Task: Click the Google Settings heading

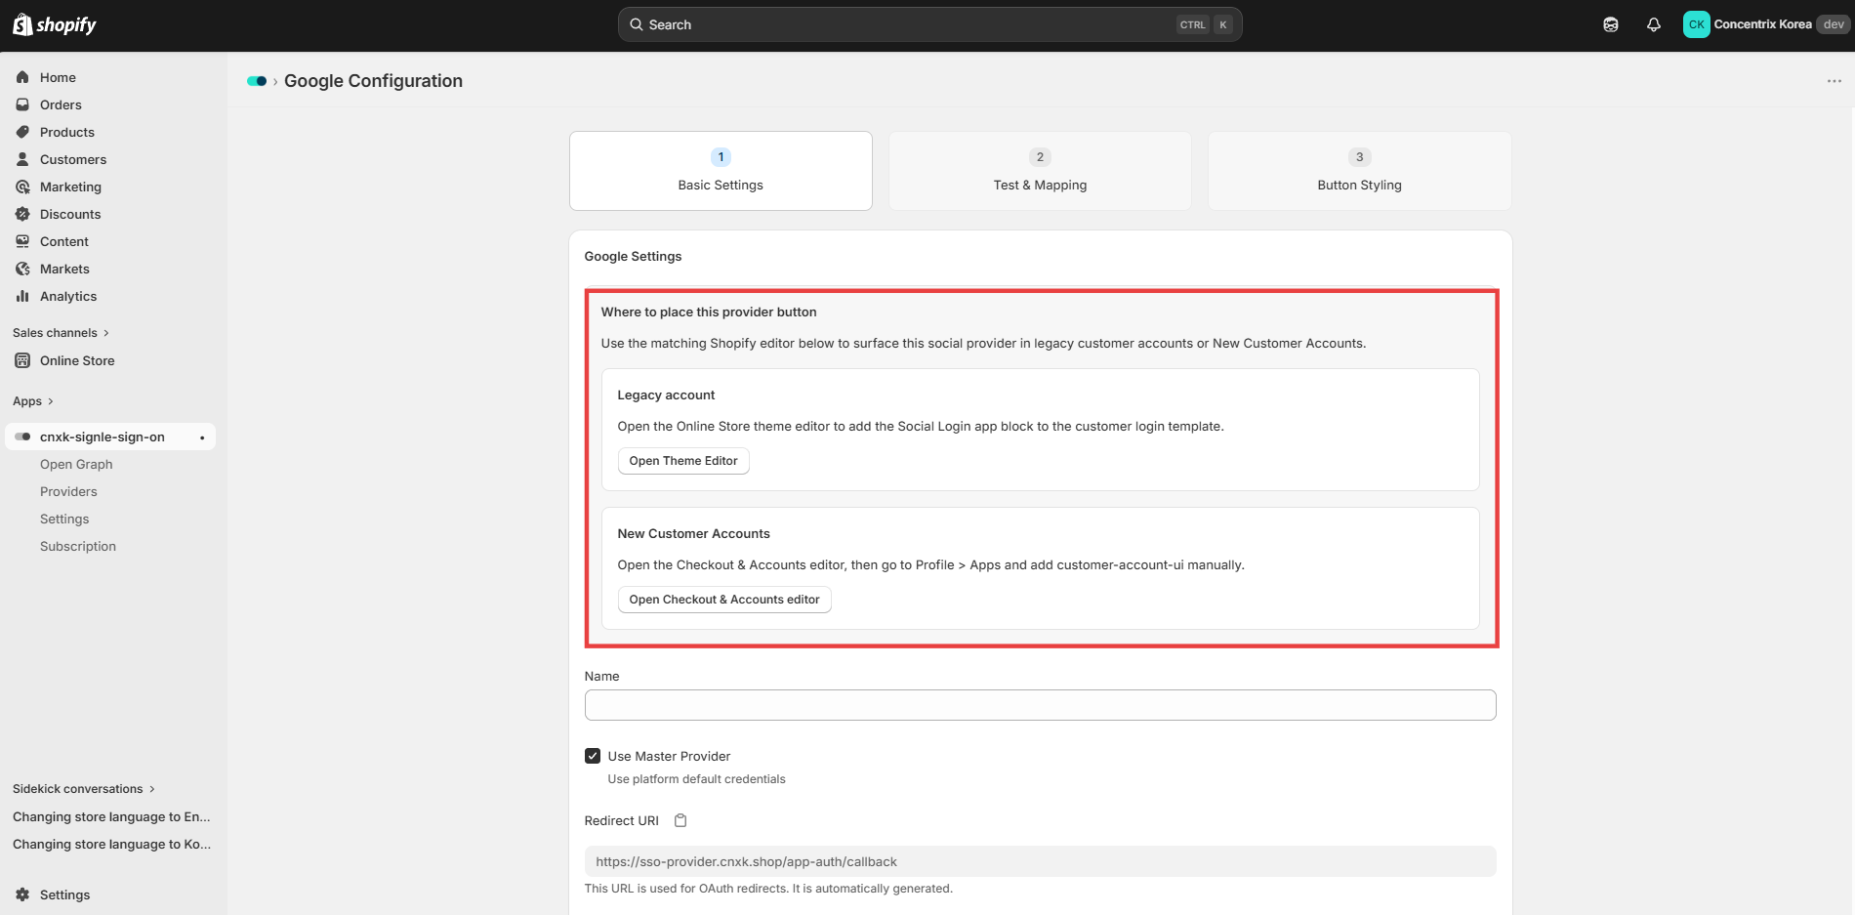Action: [x=633, y=256]
